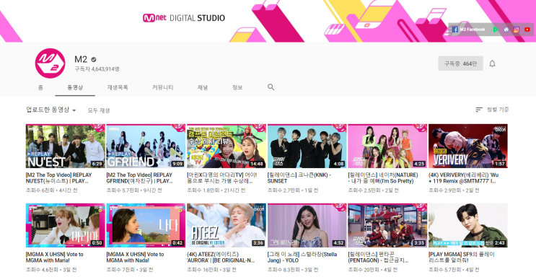Click "조회수 5.7천회 • 9시간 전" text
This screenshot has width=536, height=277.
point(134,190)
